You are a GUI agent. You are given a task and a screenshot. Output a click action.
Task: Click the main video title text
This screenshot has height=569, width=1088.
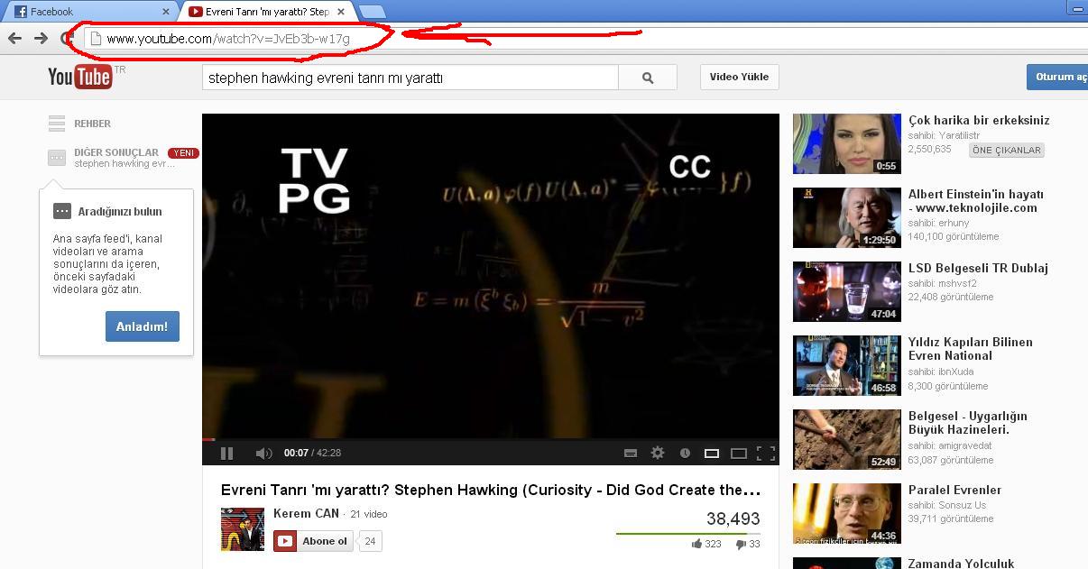[x=491, y=490]
